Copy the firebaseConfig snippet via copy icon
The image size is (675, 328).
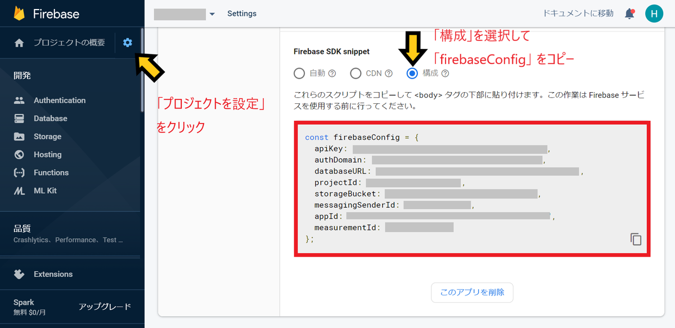click(636, 239)
